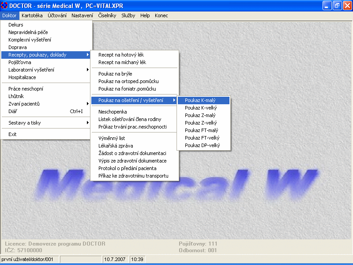Minimize the DOCTOR window
This screenshot has width=353, height=265.
(327, 6)
